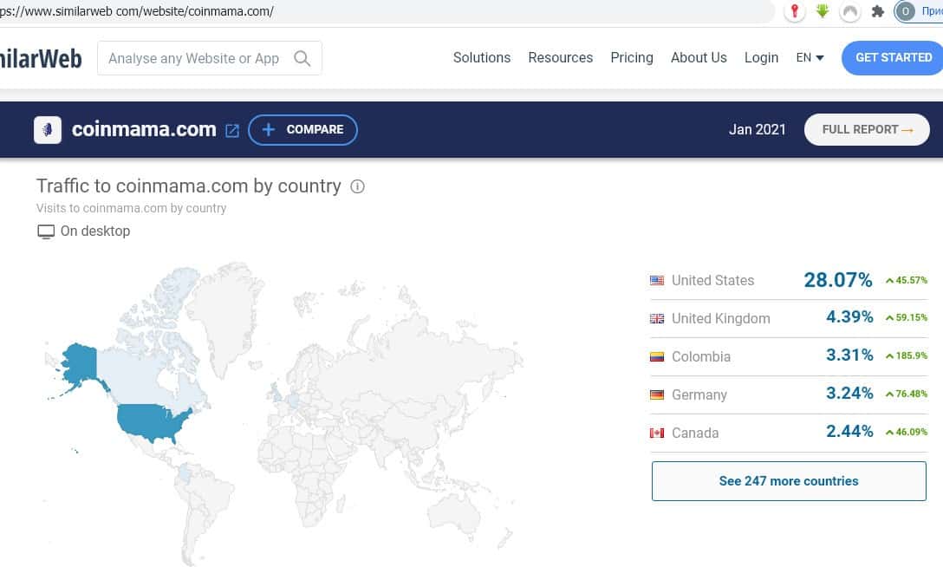Click the search magnifier icon
This screenshot has width=943, height=567.
pyautogui.click(x=302, y=58)
